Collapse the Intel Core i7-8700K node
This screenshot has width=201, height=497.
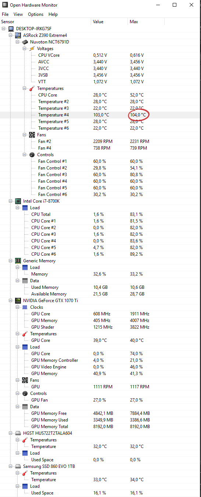tap(11, 201)
